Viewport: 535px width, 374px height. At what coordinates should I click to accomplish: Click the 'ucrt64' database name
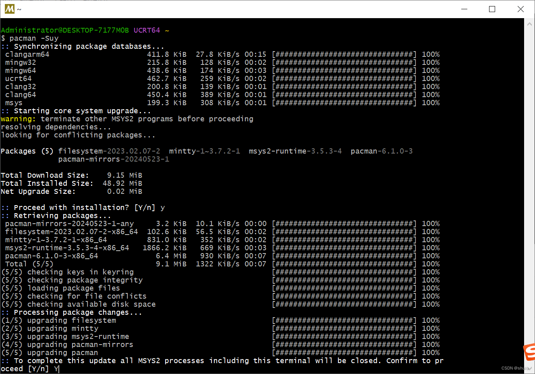click(x=18, y=79)
